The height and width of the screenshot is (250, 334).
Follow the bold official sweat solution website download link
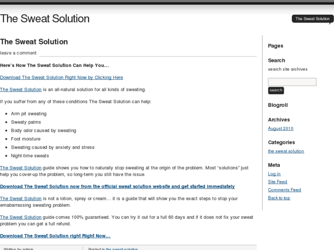coord(117,187)
